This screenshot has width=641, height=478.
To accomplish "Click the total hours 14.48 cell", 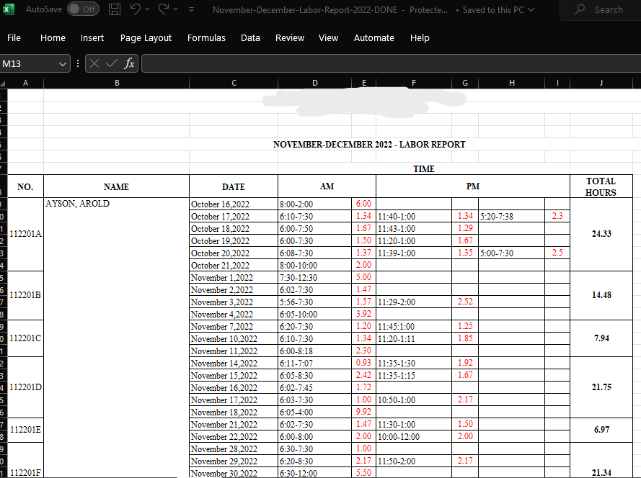I will 601,295.
